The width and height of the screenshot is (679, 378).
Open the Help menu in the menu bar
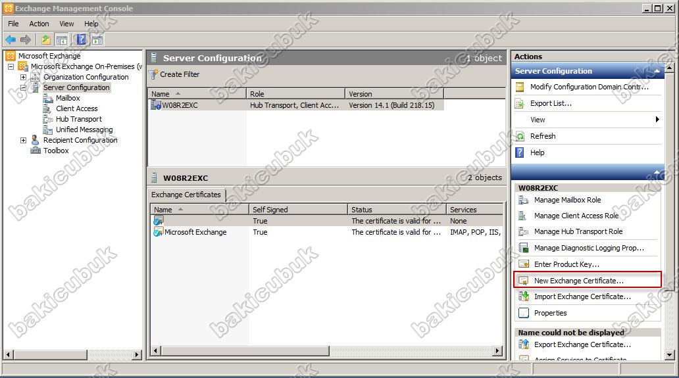(x=91, y=24)
